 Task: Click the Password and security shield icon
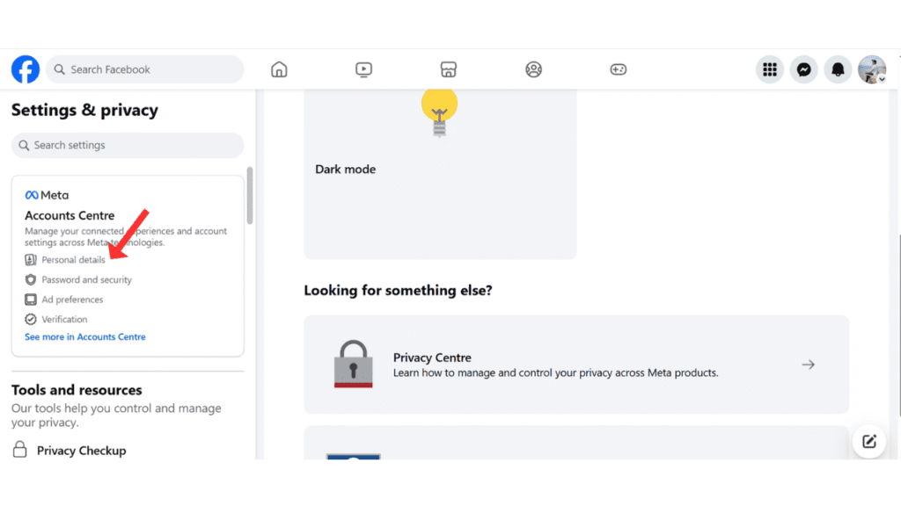[x=29, y=279]
